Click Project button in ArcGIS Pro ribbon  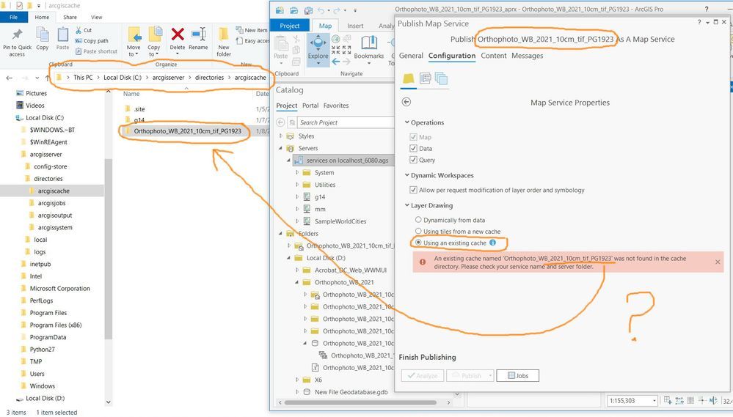[x=290, y=26]
